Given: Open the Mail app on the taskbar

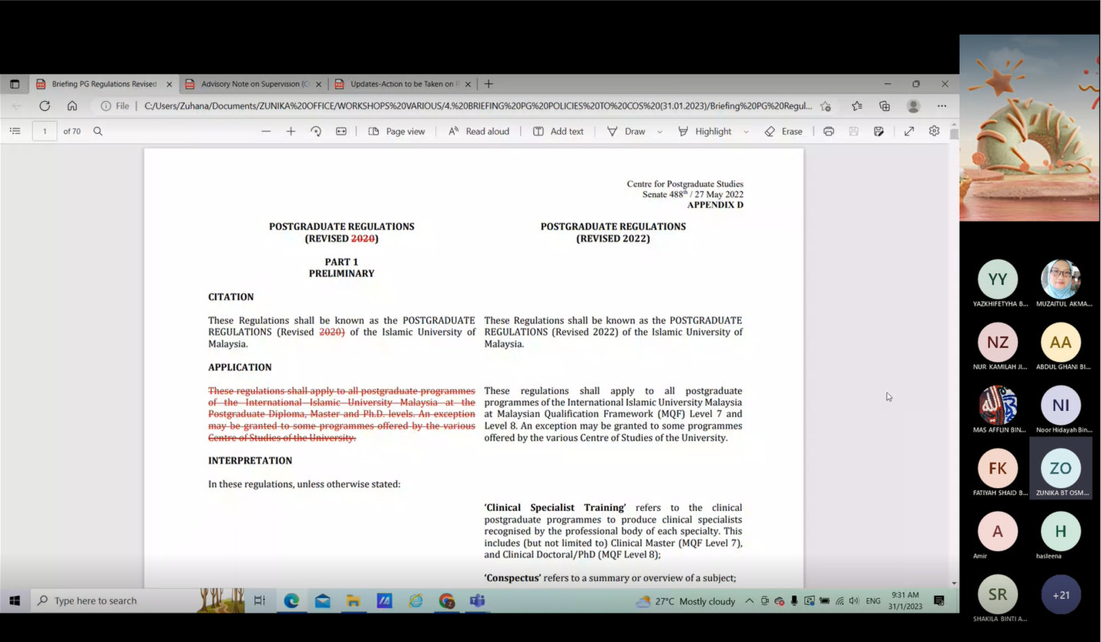Looking at the screenshot, I should (323, 600).
